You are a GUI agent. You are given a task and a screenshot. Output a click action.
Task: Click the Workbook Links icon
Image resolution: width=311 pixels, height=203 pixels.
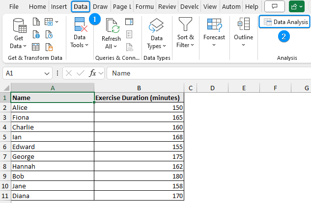point(129,47)
